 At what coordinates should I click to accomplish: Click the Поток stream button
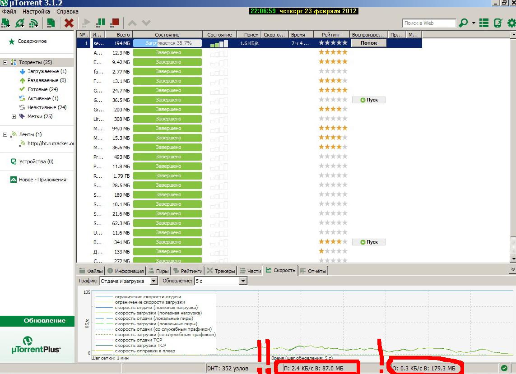point(368,43)
